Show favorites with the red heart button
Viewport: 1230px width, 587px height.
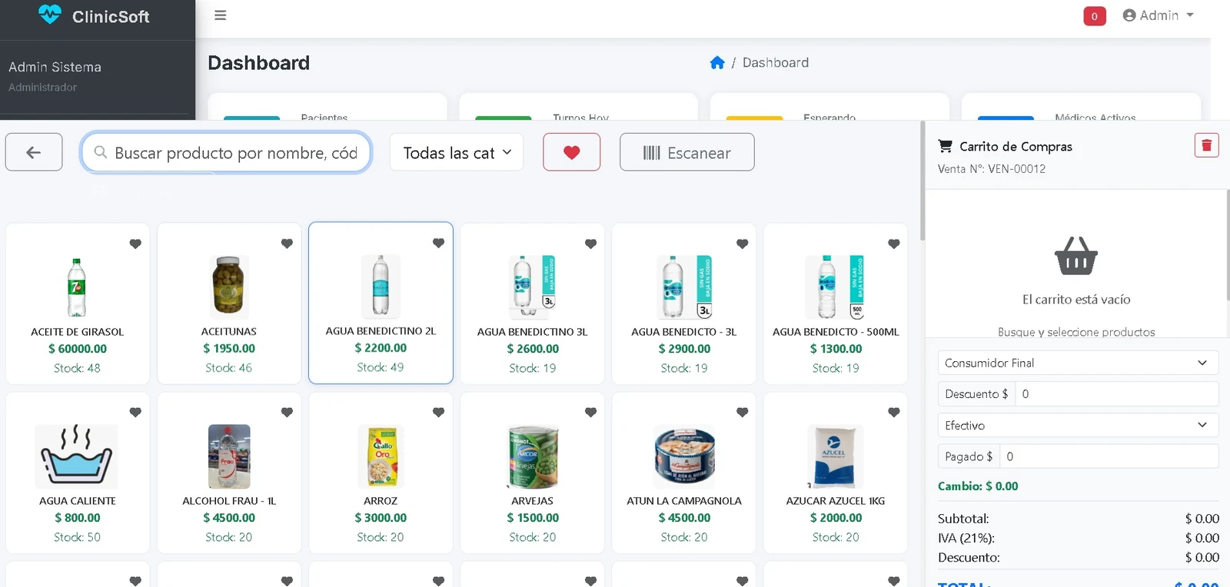pos(571,152)
